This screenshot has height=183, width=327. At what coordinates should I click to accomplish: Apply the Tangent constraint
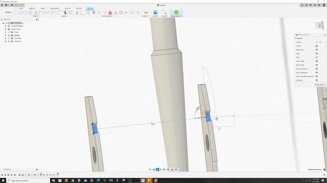pyautogui.click(x=88, y=13)
